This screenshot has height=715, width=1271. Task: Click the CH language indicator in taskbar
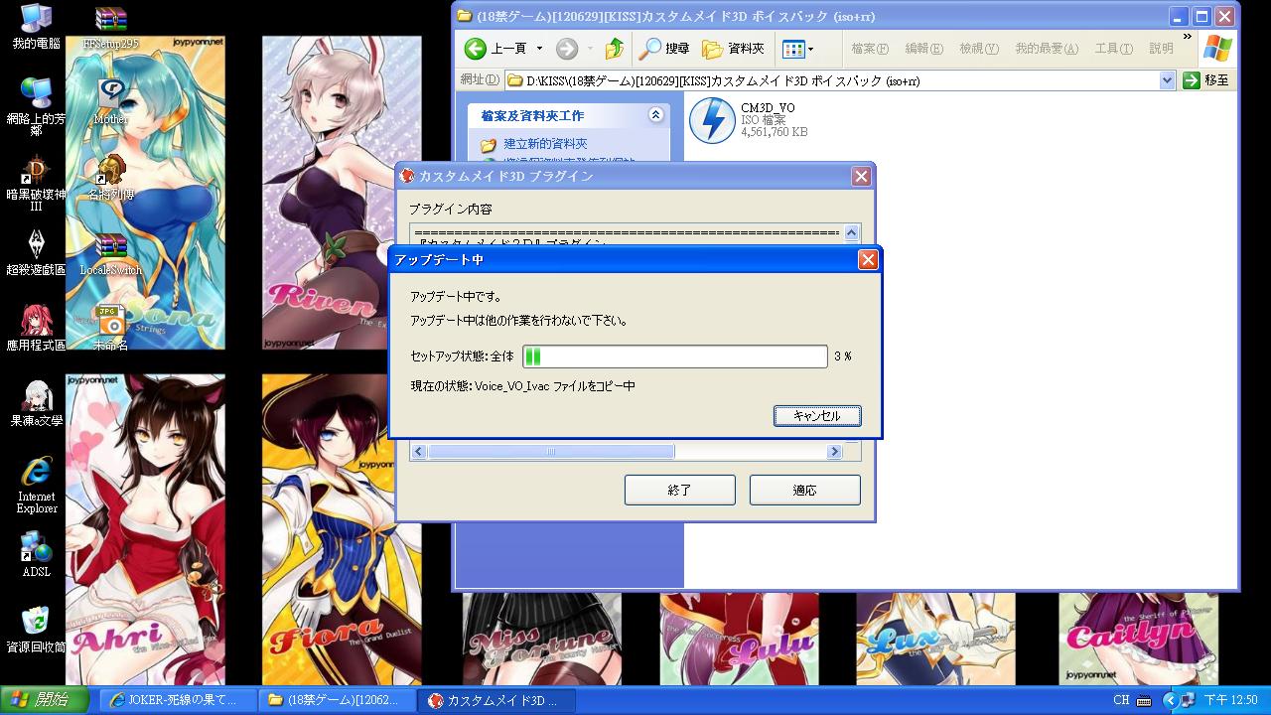click(x=1121, y=700)
